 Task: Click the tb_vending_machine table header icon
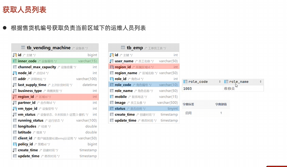tap(23, 48)
